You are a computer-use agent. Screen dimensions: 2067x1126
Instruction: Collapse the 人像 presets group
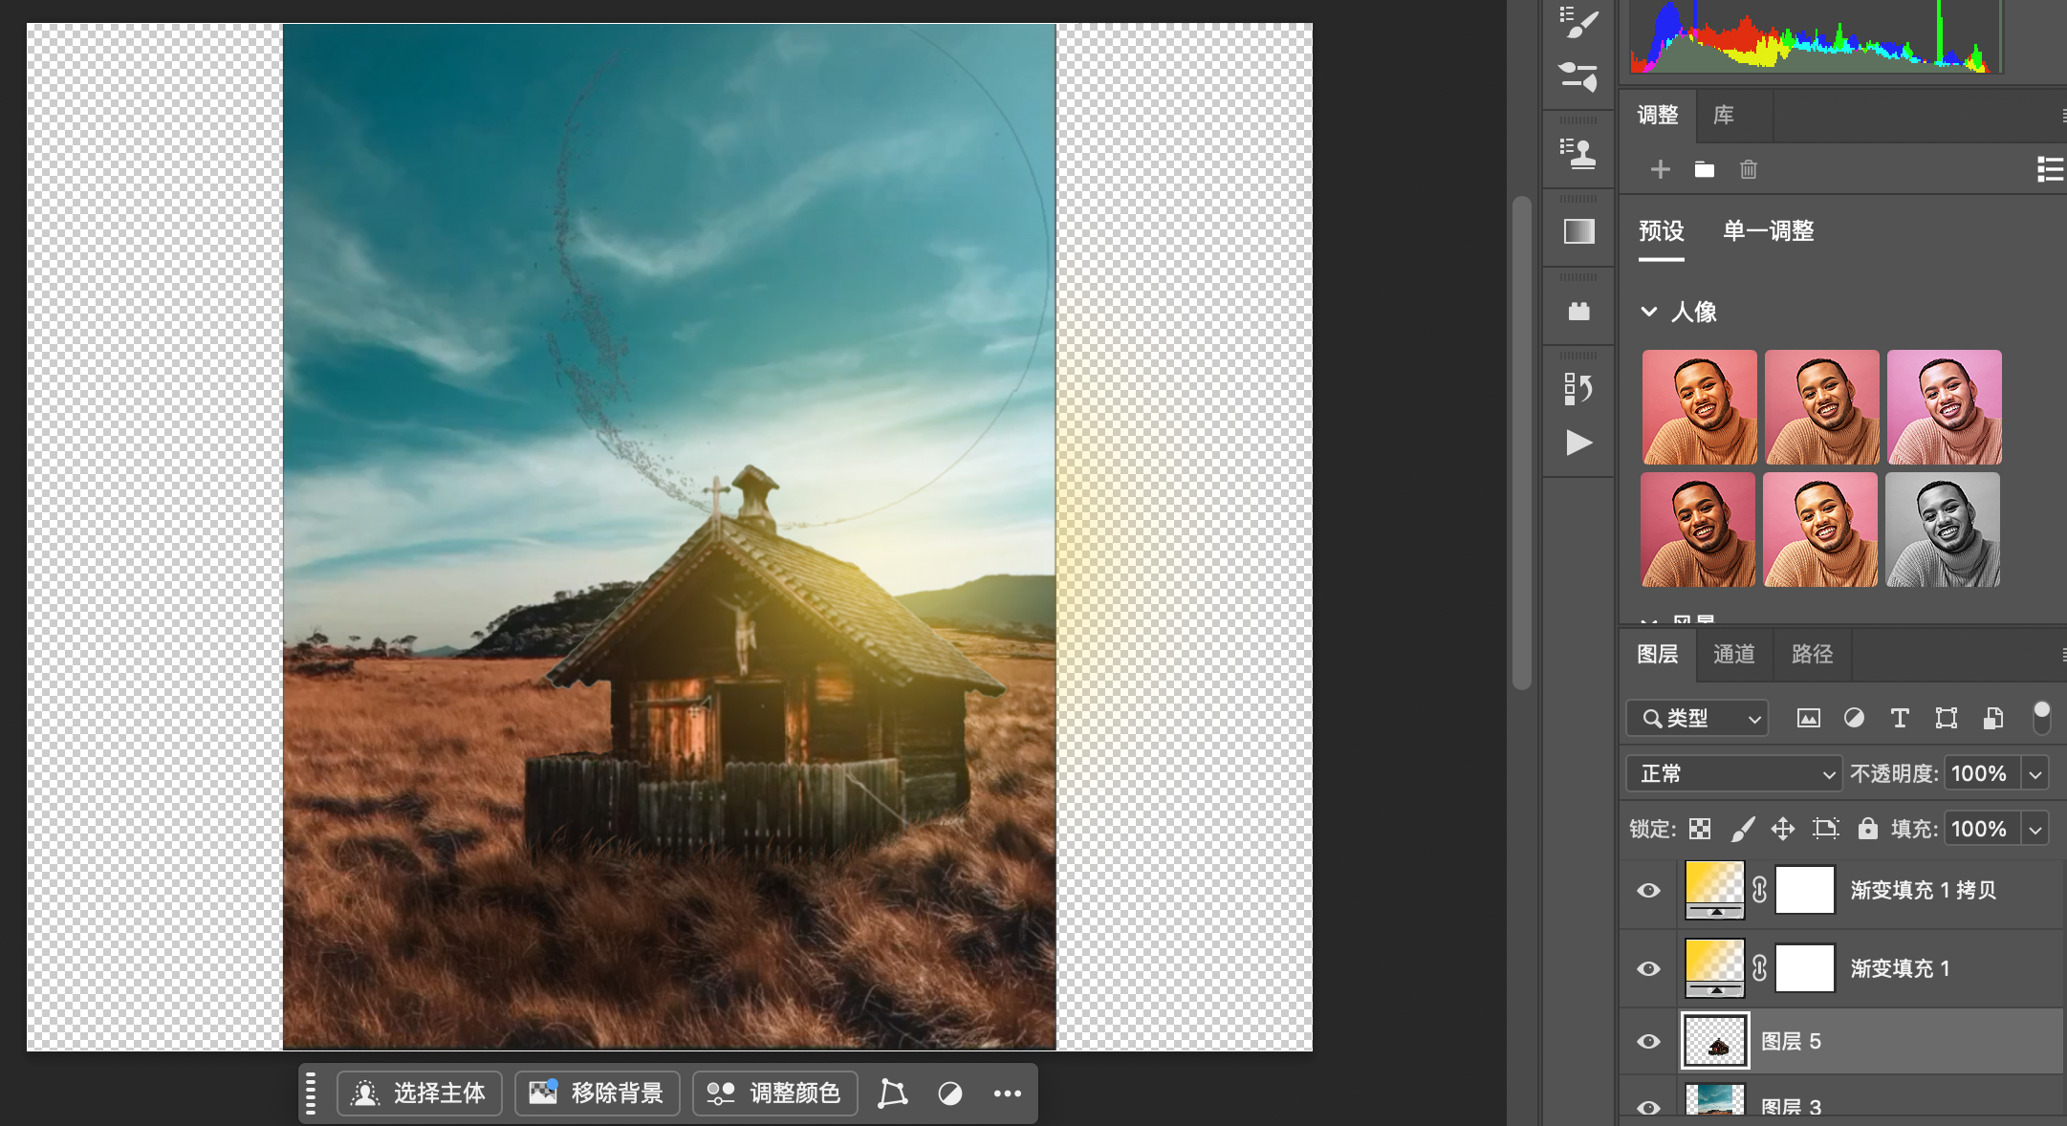(x=1648, y=312)
